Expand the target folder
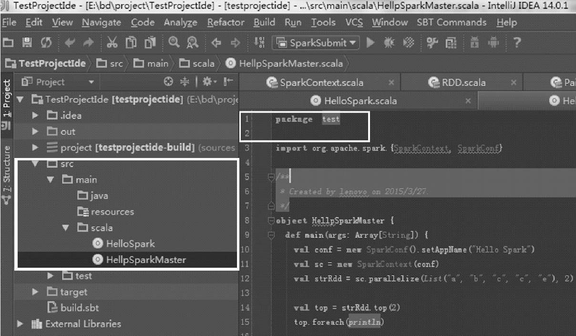Viewport: 576px width, 336px height. click(x=35, y=292)
